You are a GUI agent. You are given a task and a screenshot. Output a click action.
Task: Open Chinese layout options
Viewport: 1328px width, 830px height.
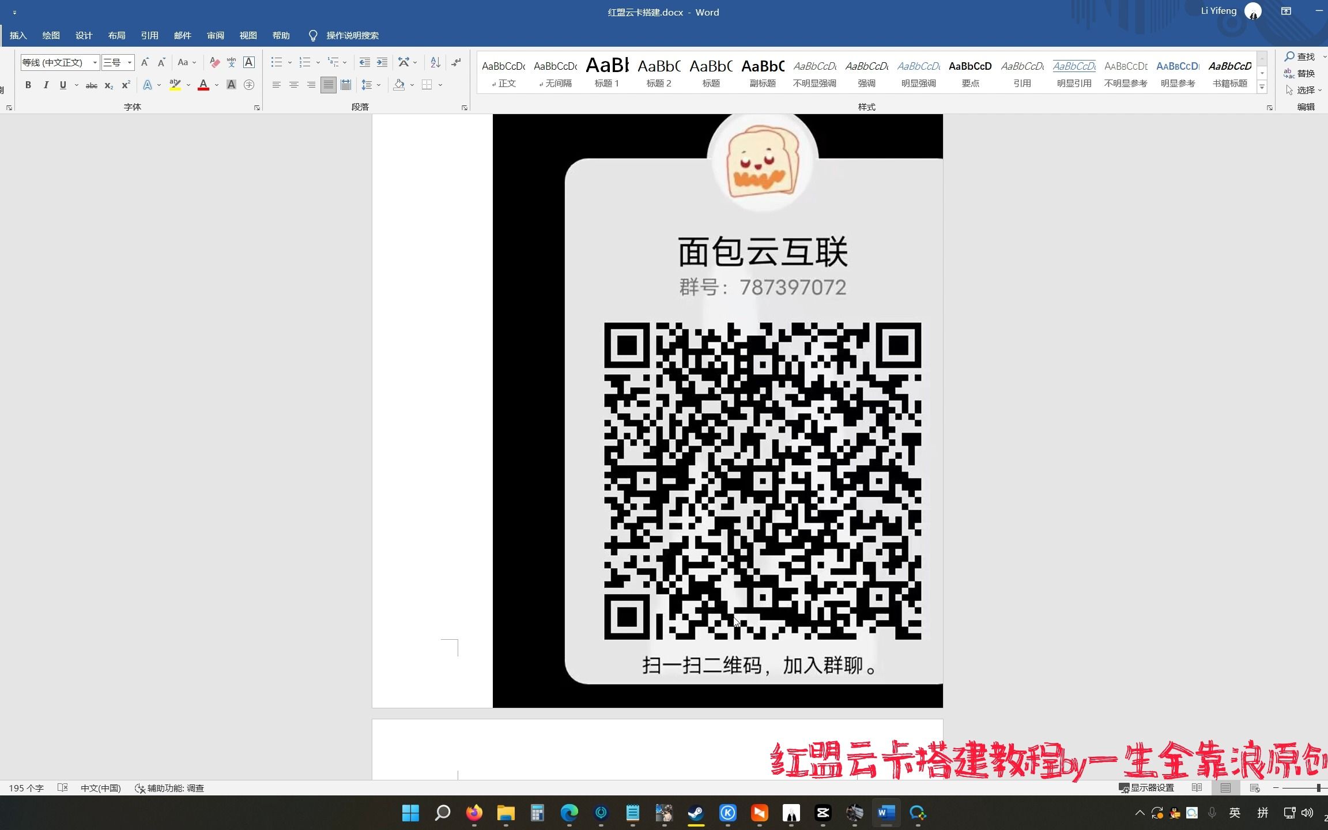[x=404, y=62]
